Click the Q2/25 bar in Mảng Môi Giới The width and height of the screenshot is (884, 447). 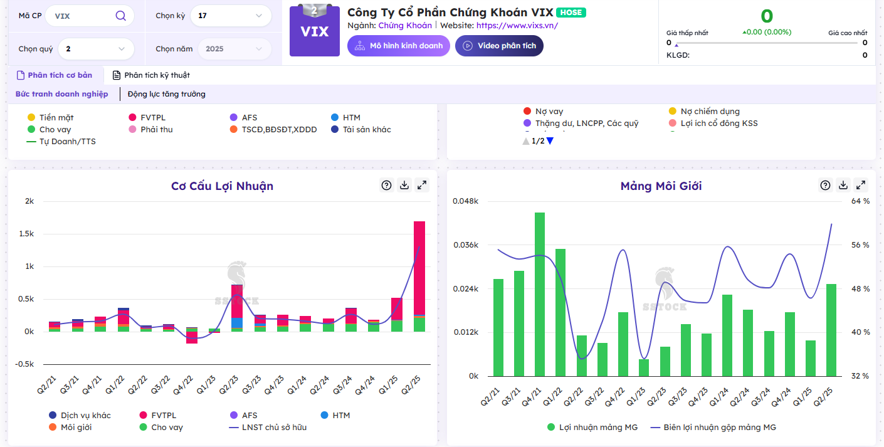click(x=831, y=330)
